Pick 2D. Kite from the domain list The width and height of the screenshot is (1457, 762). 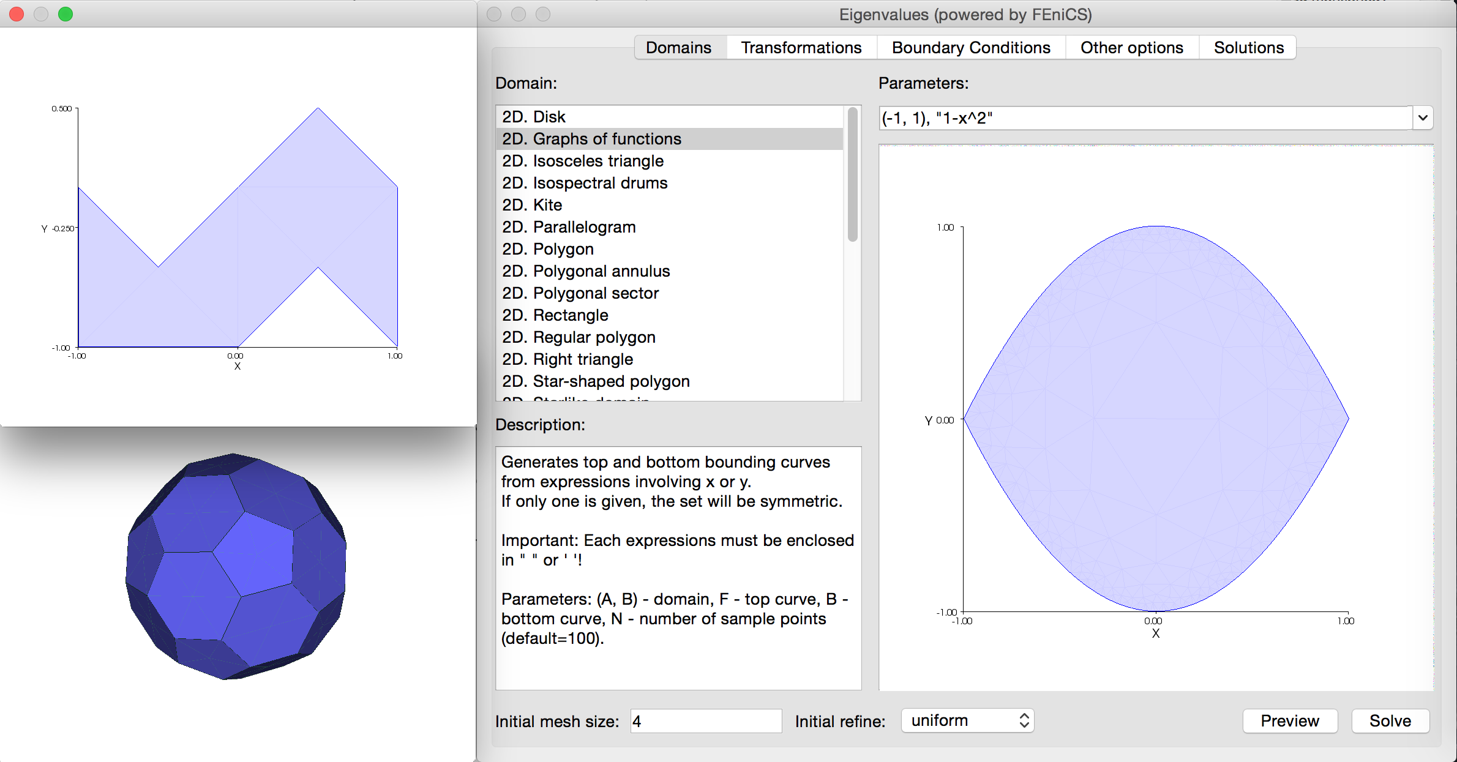click(532, 205)
